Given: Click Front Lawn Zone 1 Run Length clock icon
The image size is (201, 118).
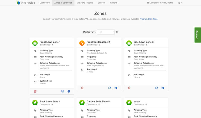Looking at the screenshot, I should pos(35,75).
